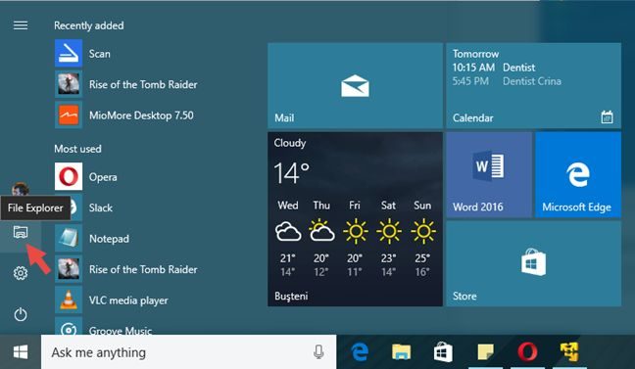
Task: Open the Calendar tile
Action: [533, 86]
